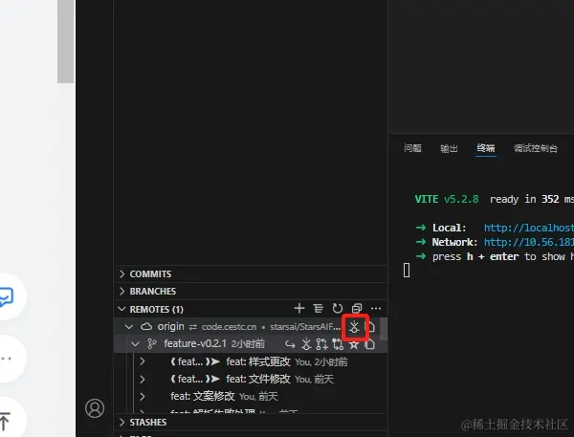Expand the COMMITS section
Screen dimensions: 574x437
point(251,273)
